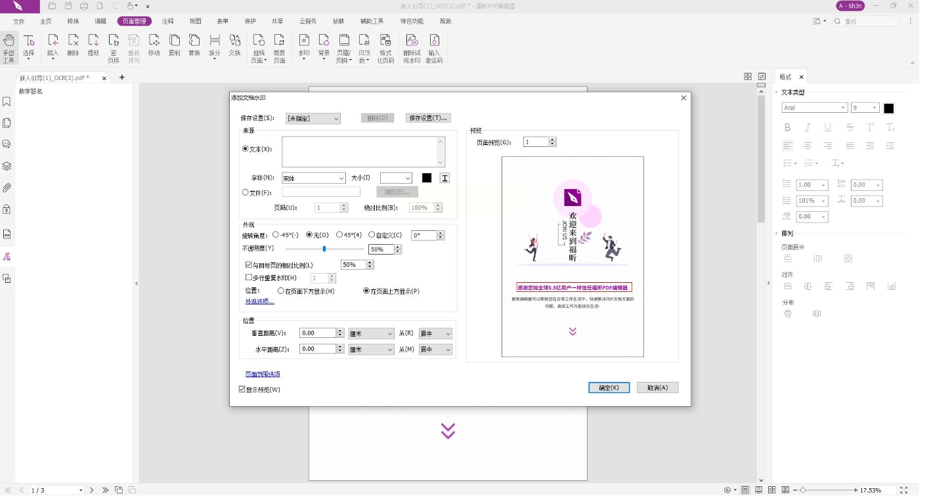Open the save settings (保存设置) dropdown
Viewport: 929px width, 498px height.
[x=313, y=119]
